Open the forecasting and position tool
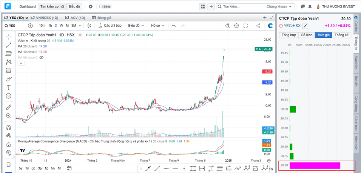Screen dimensions: 361x173 click(x=9, y=70)
